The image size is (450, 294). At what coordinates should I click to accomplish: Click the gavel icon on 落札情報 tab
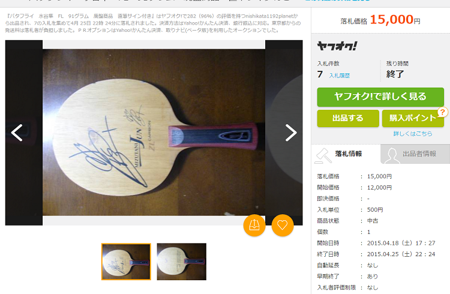[323, 155]
